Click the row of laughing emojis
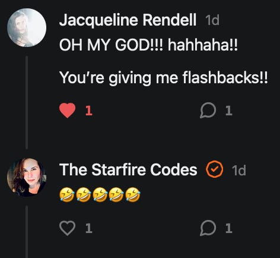The height and width of the screenshot is (258, 280). click(x=100, y=195)
